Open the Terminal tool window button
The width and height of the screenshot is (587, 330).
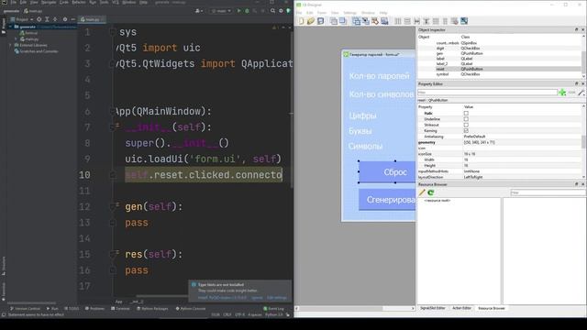(x=120, y=309)
